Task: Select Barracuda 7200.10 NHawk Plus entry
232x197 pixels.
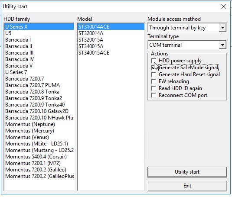Action: pos(39,118)
